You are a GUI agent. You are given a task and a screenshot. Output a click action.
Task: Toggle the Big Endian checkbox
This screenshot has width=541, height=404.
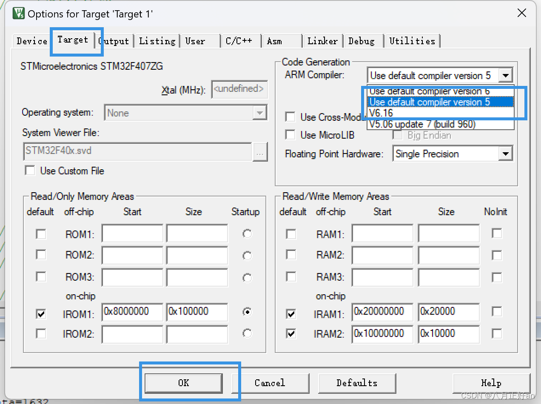398,135
